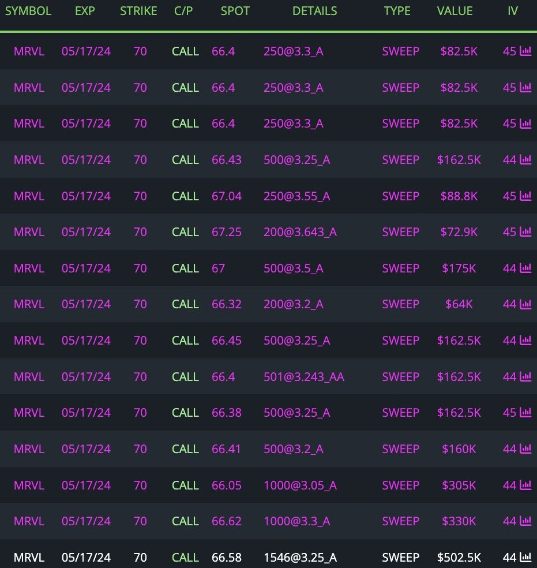
Task: Sort by the SYMBOL column header
Action: 28,11
